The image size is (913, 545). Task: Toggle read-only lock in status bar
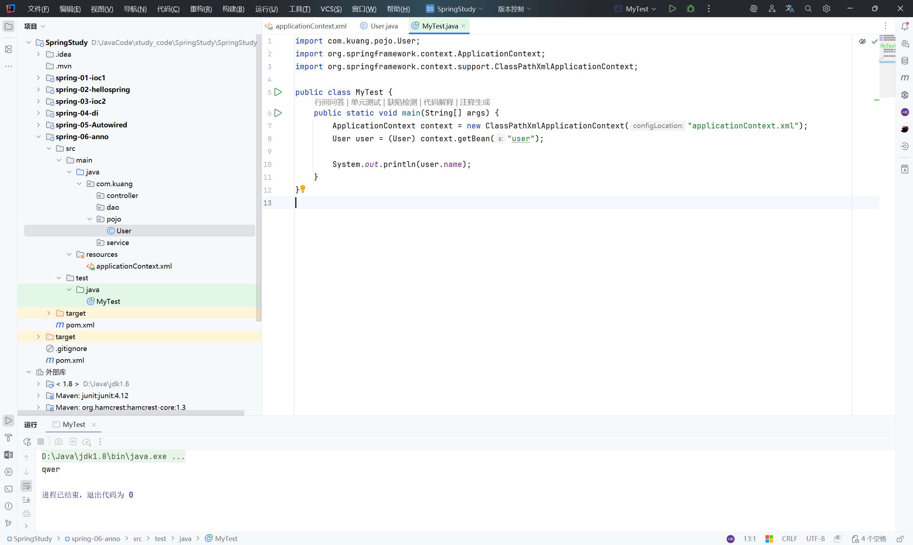pos(900,539)
